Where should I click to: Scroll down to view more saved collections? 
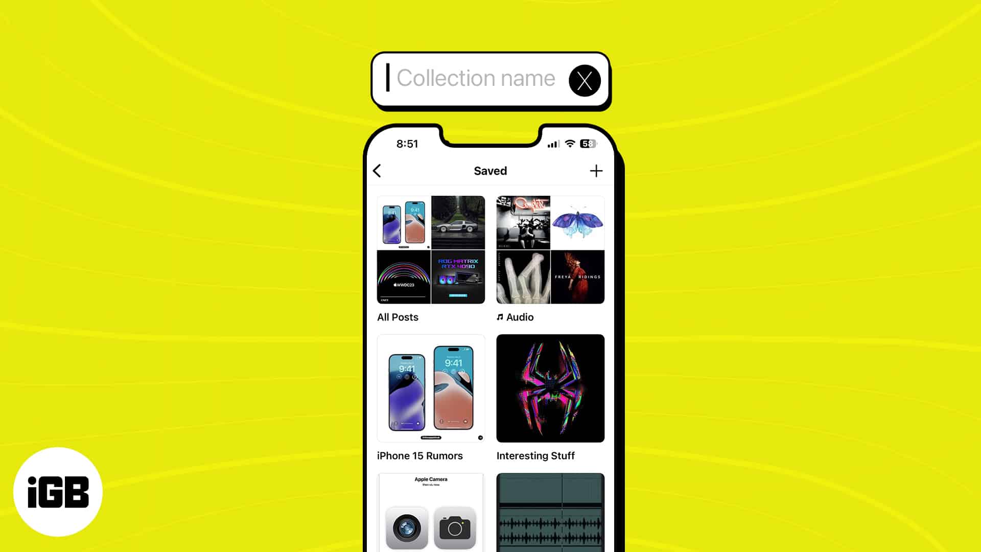491,512
